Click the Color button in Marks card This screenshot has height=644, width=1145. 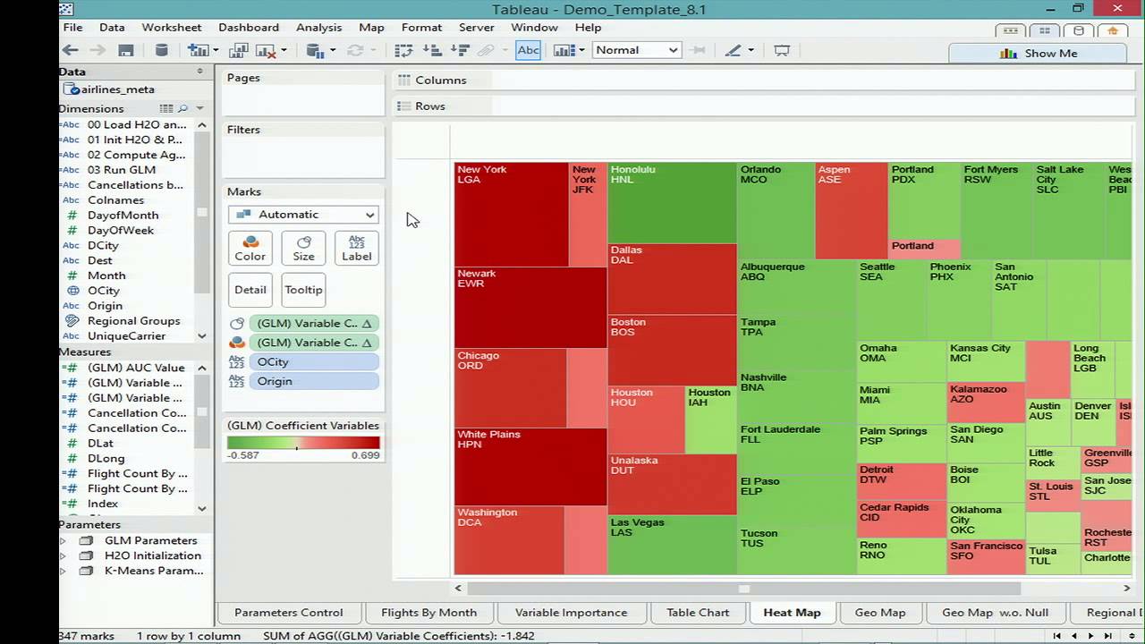(x=250, y=249)
